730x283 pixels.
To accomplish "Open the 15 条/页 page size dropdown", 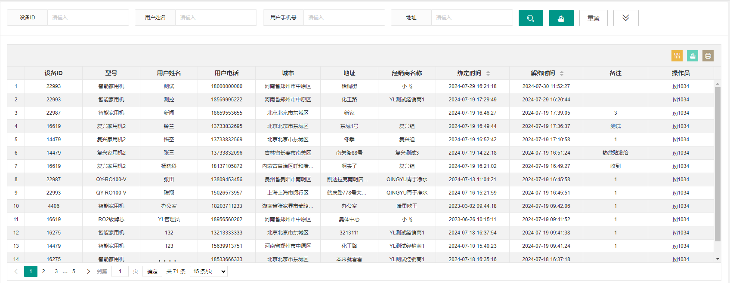I will tap(209, 271).
